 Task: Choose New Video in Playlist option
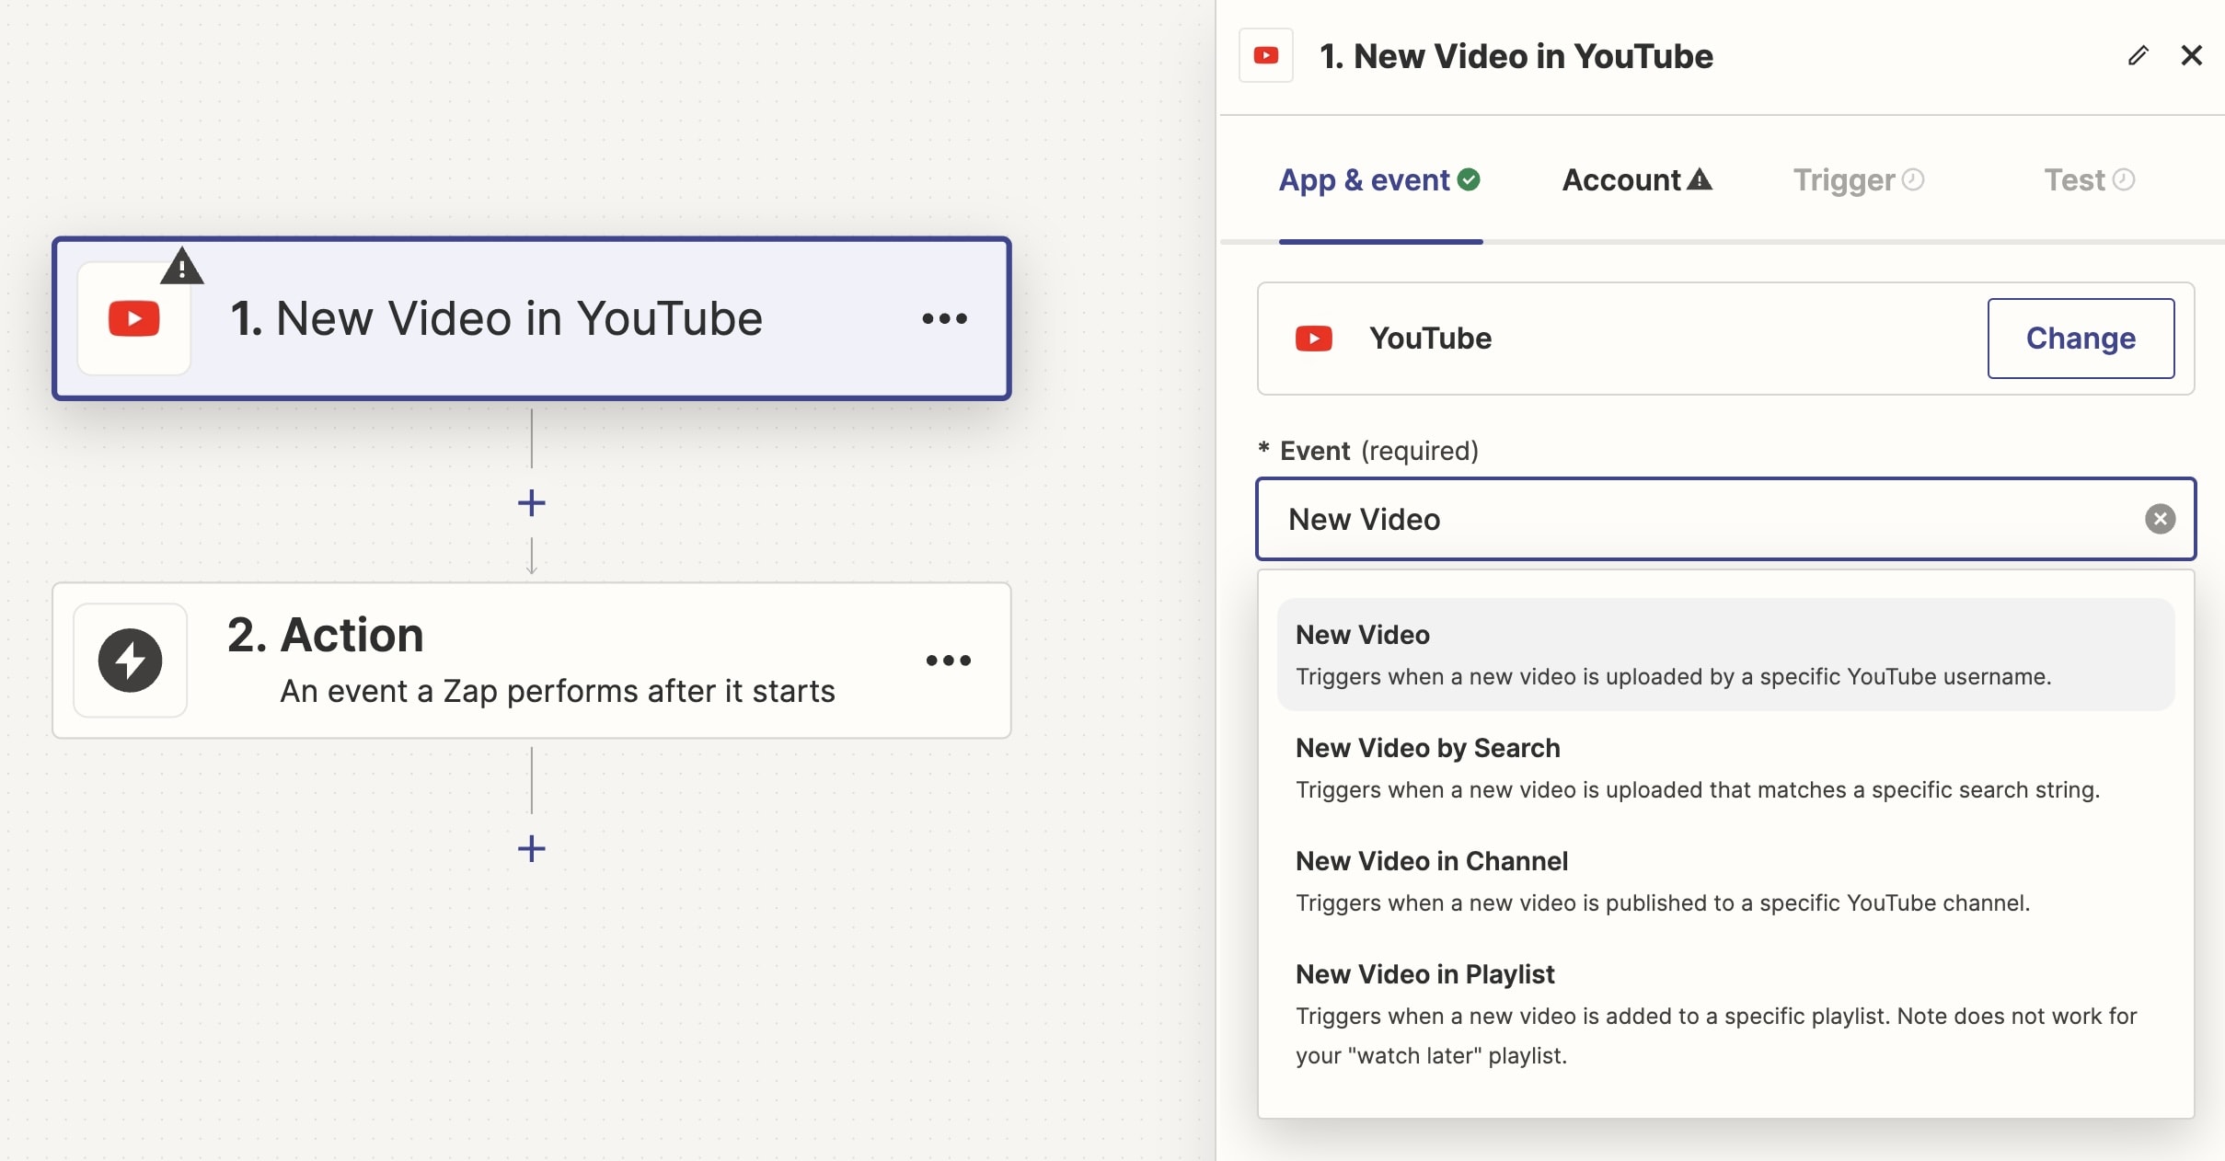[x=1726, y=1014]
